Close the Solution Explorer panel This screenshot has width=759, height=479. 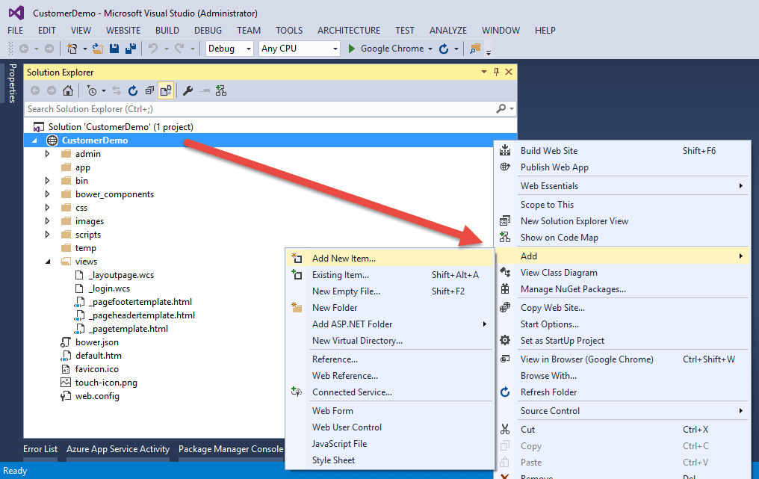pyautogui.click(x=509, y=72)
